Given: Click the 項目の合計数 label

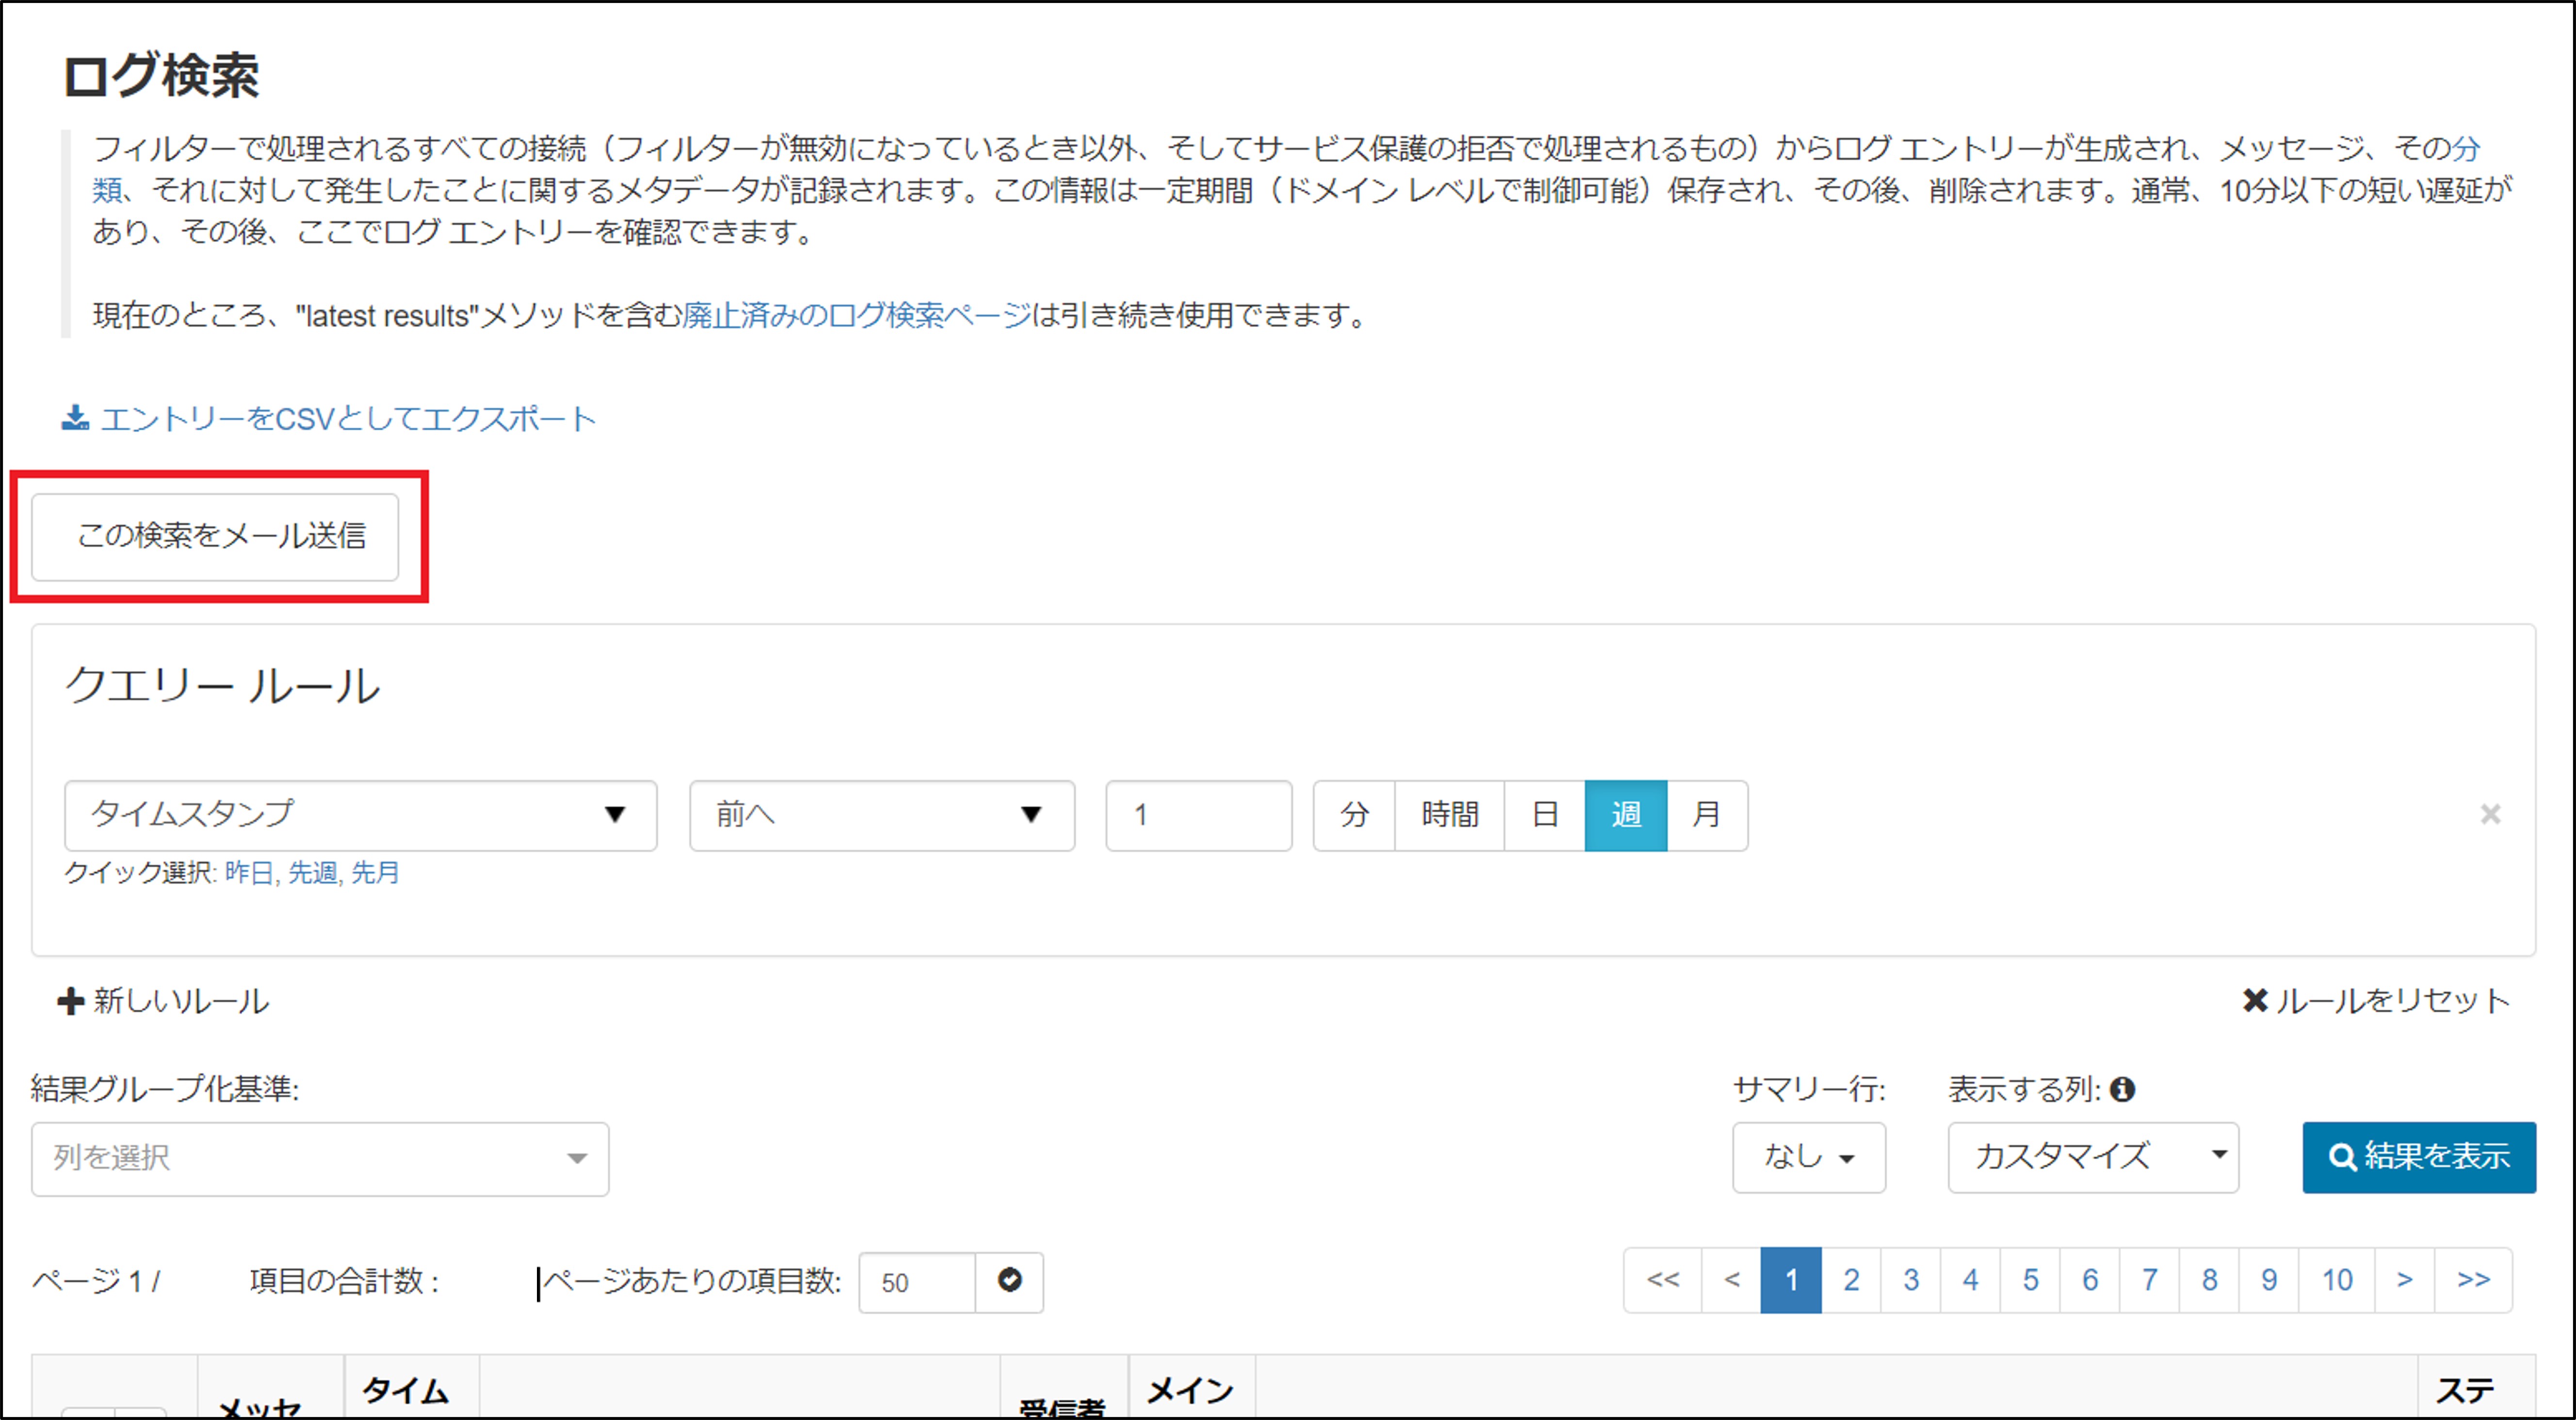Looking at the screenshot, I should [345, 1280].
